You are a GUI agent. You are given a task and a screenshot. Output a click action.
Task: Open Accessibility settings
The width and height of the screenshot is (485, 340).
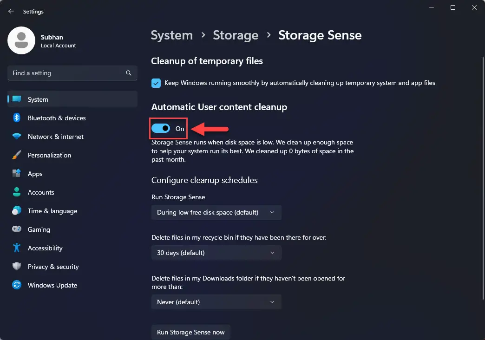pyautogui.click(x=72, y=248)
